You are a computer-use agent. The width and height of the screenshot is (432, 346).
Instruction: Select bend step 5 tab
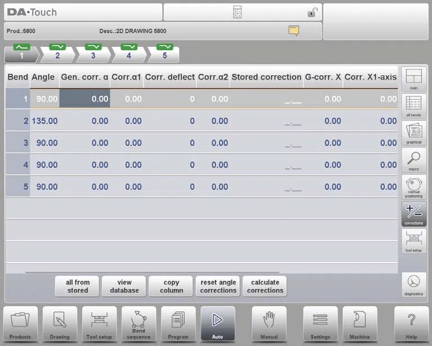[164, 53]
